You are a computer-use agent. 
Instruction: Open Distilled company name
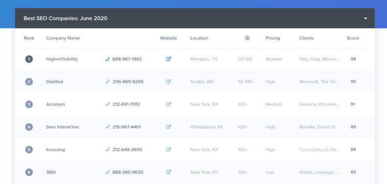click(54, 82)
